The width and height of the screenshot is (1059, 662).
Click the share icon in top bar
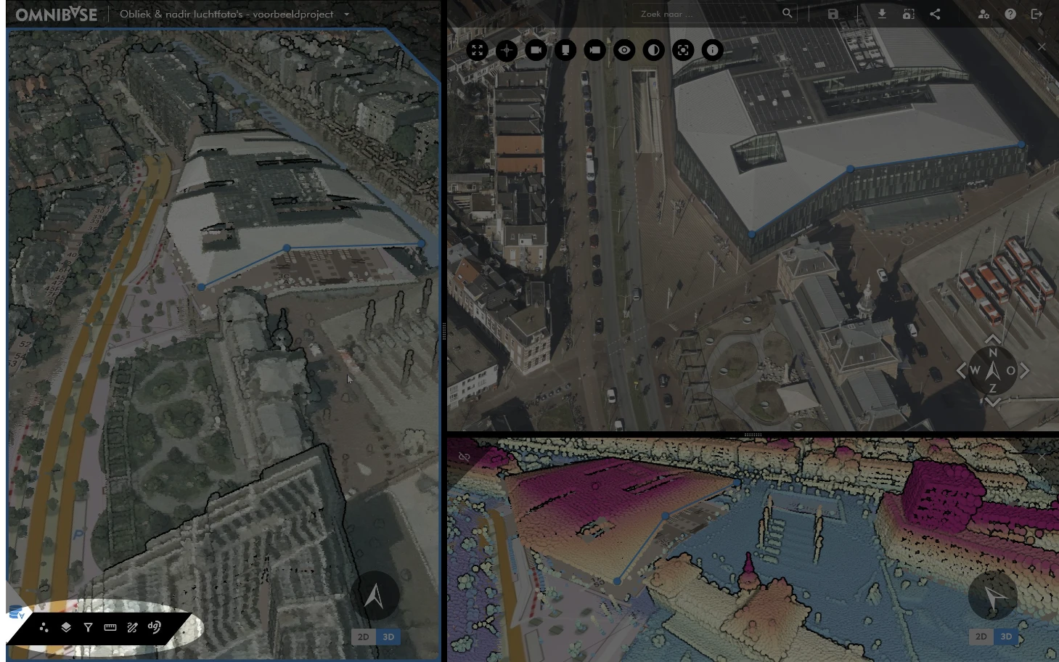pos(935,14)
